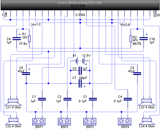Click the LS4 4 Ohm speaker symbol
This screenshot has height=129, width=161.
(x=147, y=121)
